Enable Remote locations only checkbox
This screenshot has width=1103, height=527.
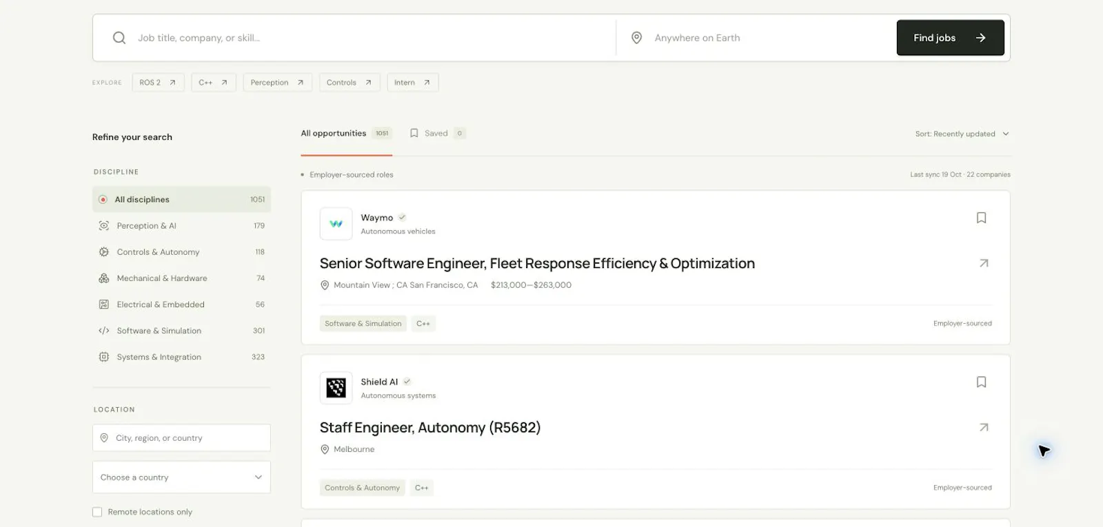(97, 512)
